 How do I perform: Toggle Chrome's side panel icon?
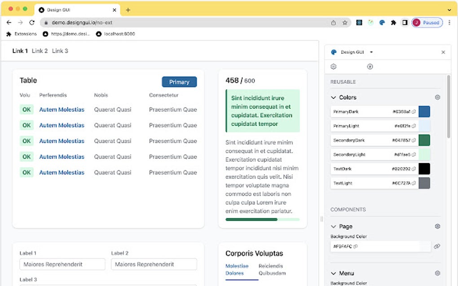pyautogui.click(x=405, y=22)
